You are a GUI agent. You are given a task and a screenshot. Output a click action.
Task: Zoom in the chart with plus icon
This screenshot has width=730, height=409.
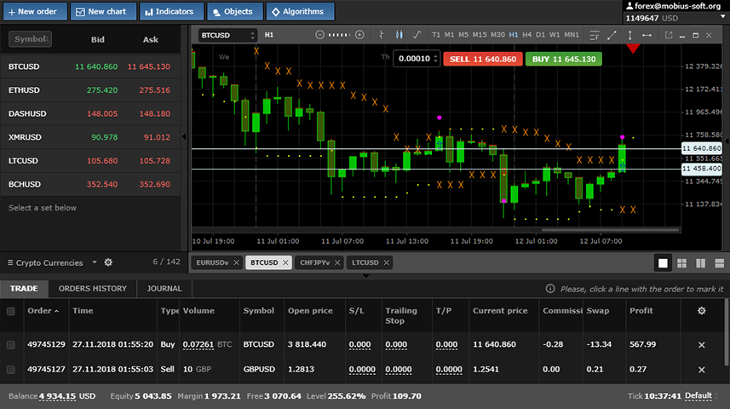click(359, 35)
